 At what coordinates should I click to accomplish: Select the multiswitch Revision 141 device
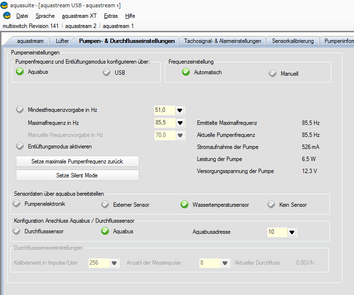[x=30, y=26]
